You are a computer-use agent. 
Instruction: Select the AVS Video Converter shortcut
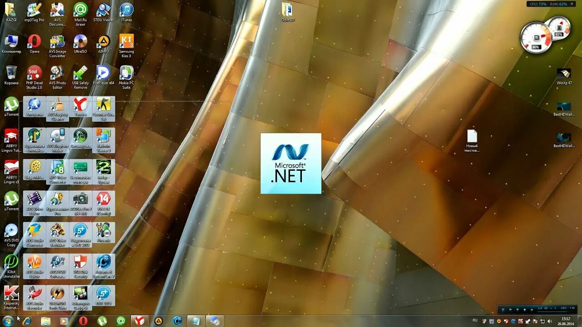tap(57, 172)
